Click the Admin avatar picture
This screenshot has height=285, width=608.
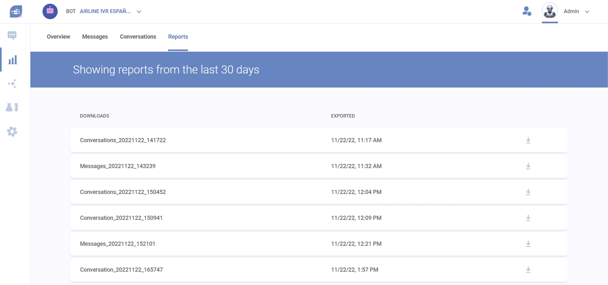pos(550,11)
